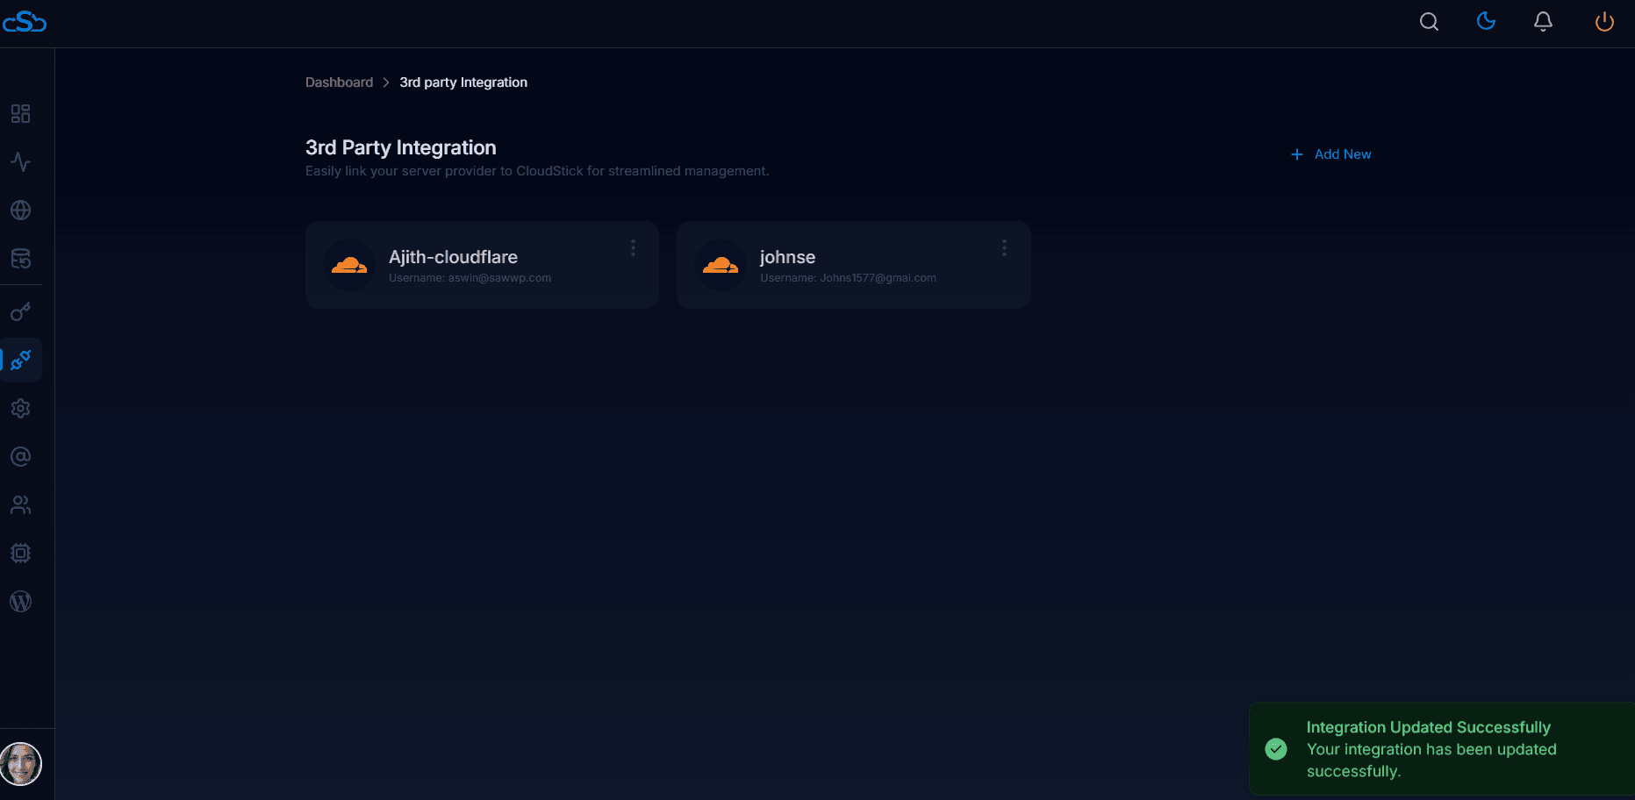This screenshot has height=800, width=1635.
Task: Click johnse card title
Action: tap(787, 257)
